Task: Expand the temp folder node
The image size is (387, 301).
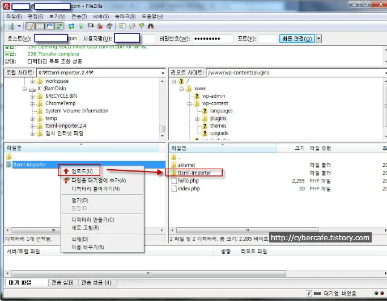Action: pyautogui.click(x=32, y=119)
